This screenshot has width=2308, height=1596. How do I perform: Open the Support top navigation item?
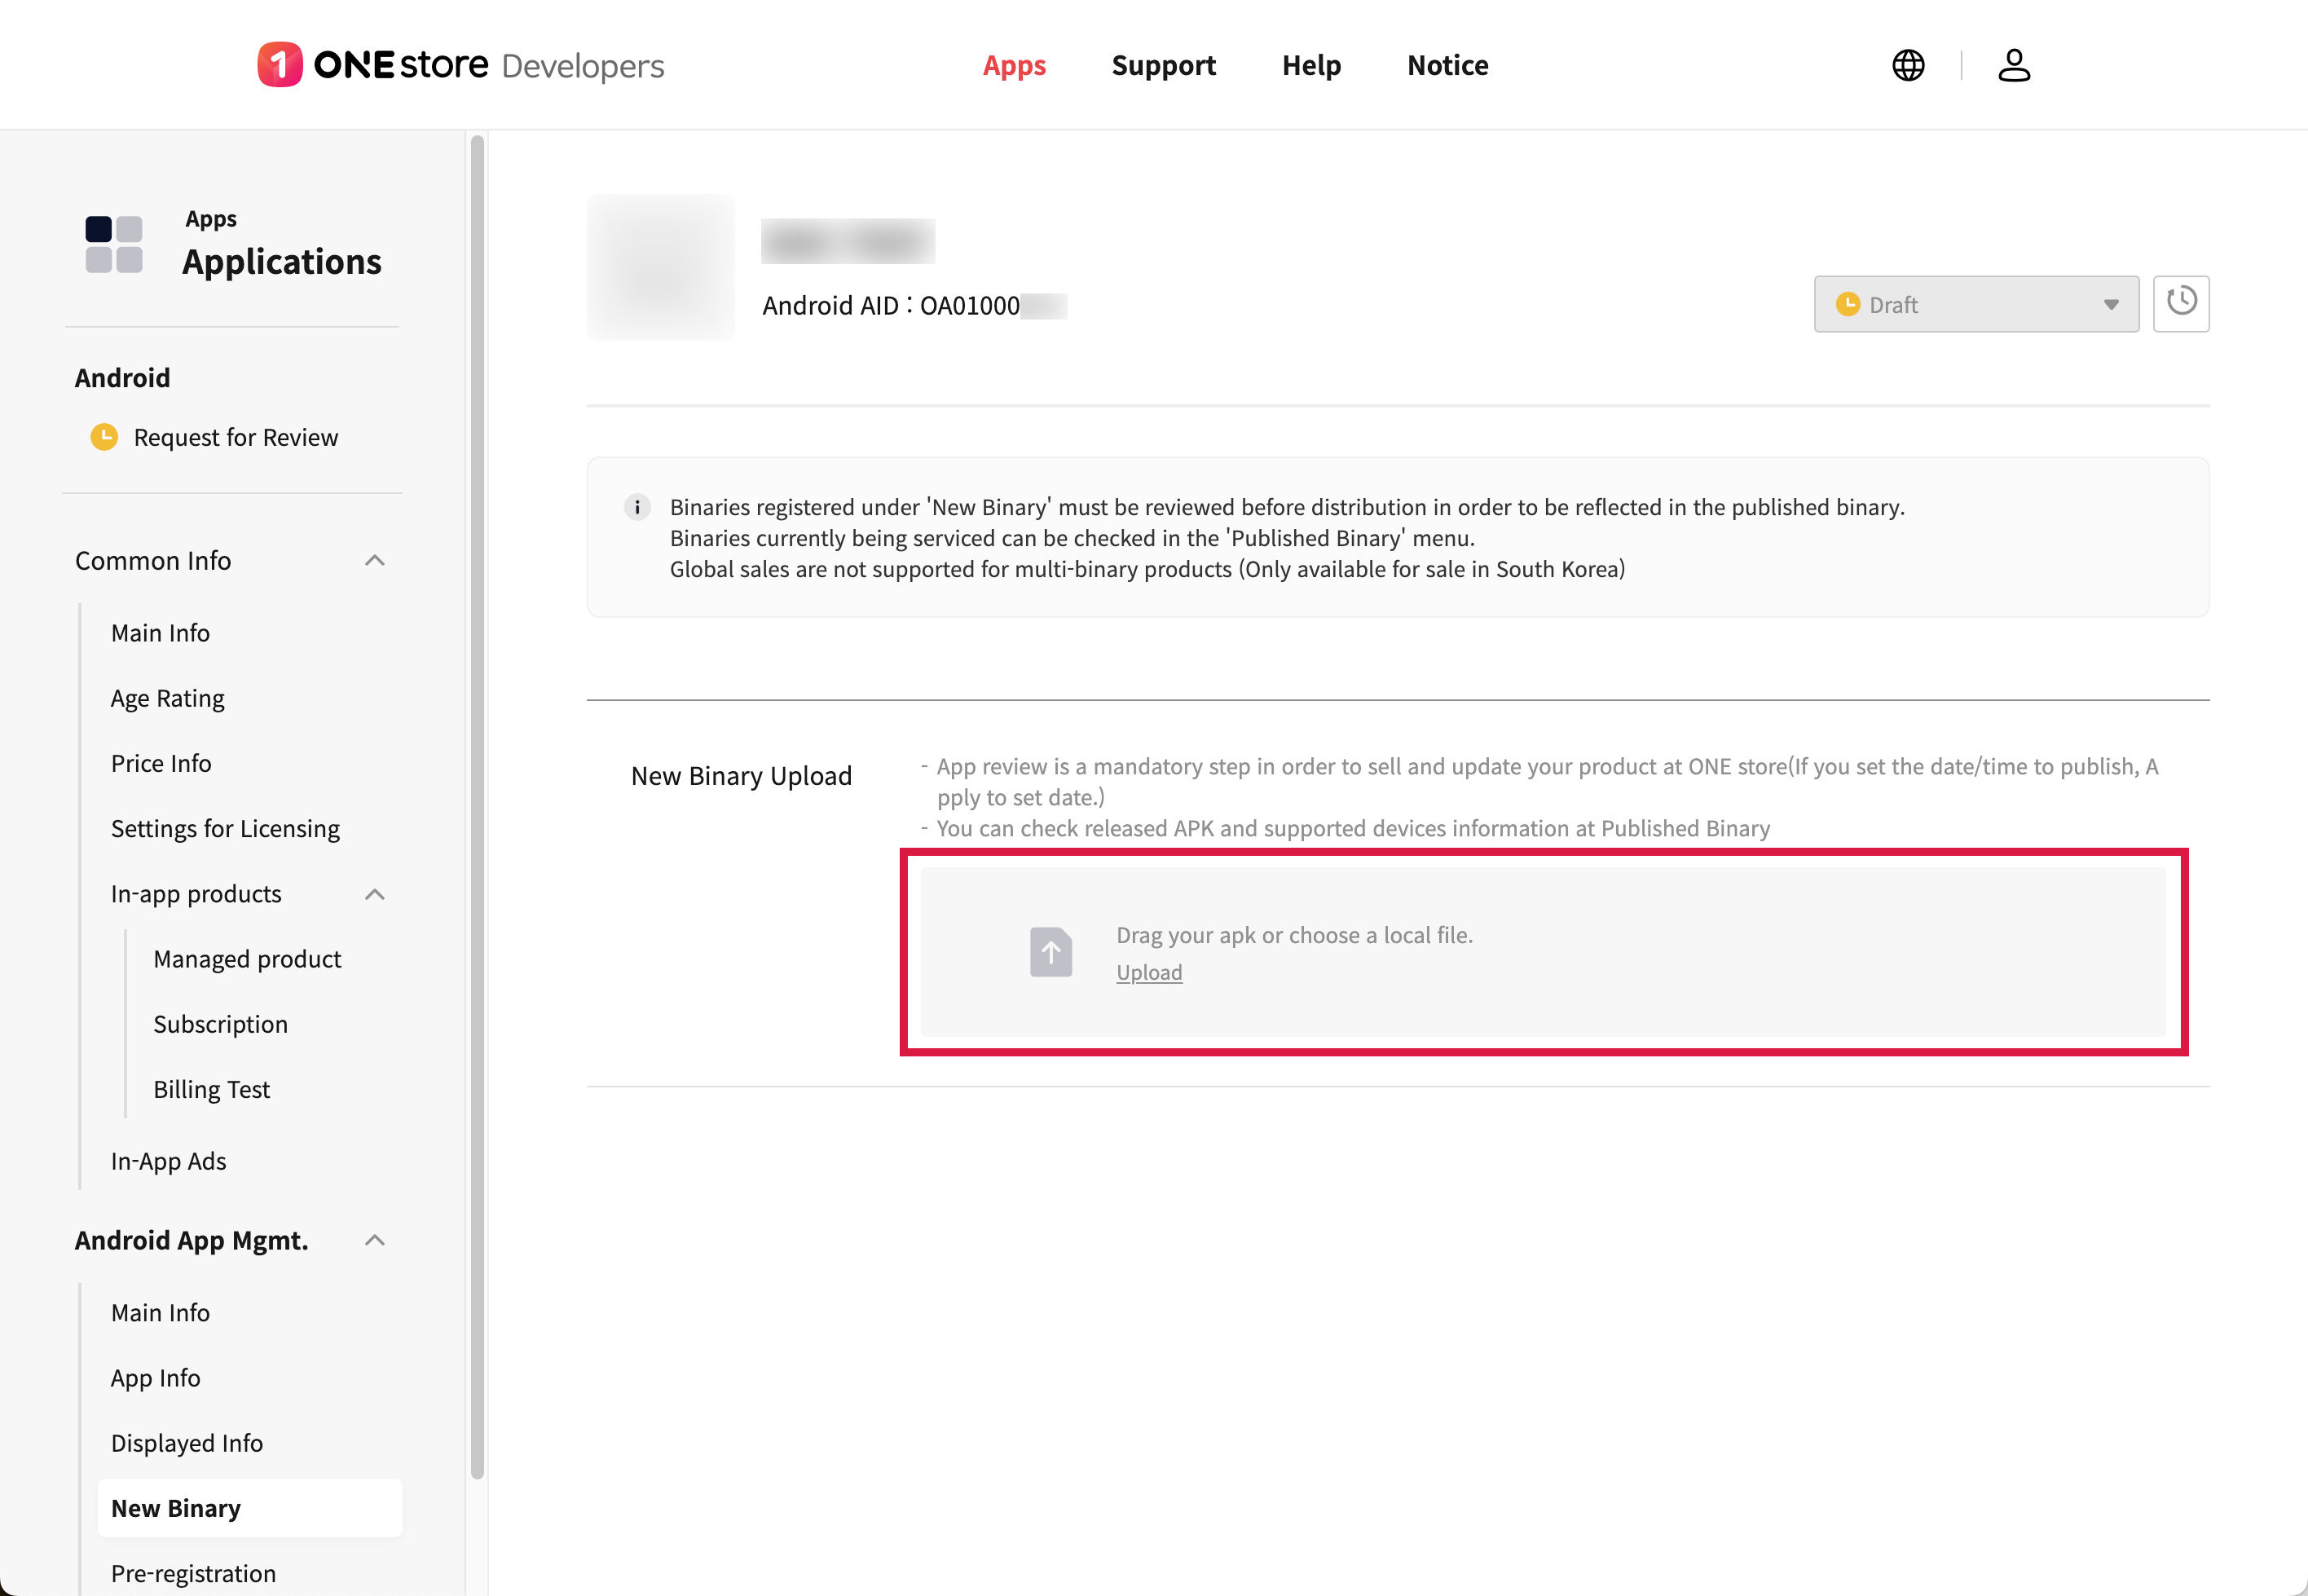pos(1164,65)
